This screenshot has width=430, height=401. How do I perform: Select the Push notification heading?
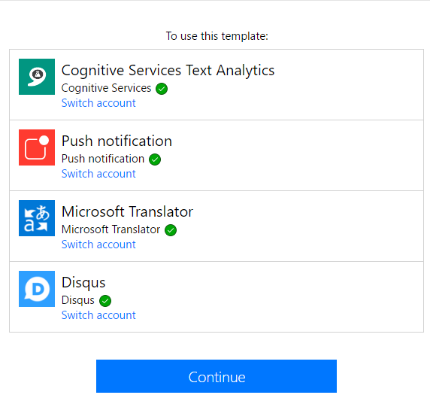(117, 141)
